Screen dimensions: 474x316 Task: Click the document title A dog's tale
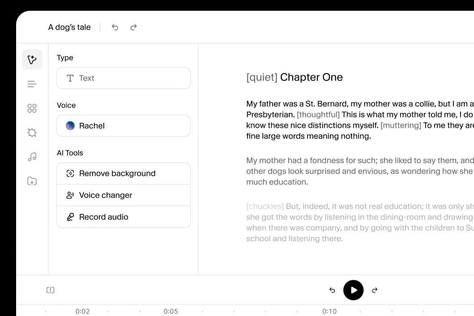pos(69,27)
